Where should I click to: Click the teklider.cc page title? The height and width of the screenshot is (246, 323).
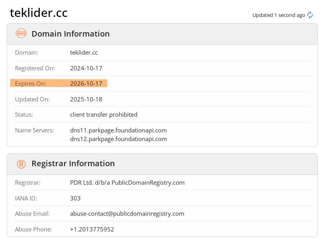[x=39, y=13]
